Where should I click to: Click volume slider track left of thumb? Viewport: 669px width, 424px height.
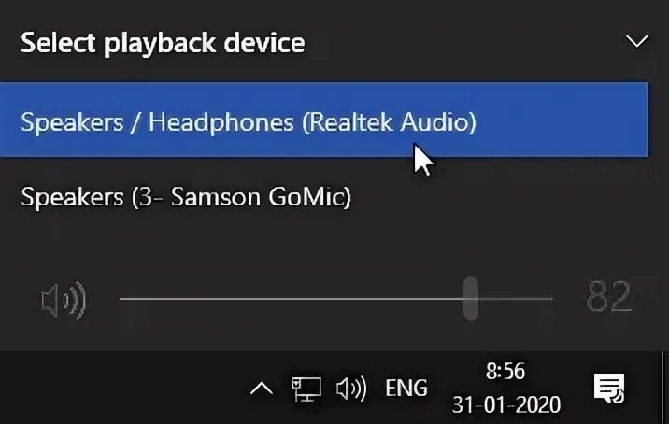(x=292, y=299)
